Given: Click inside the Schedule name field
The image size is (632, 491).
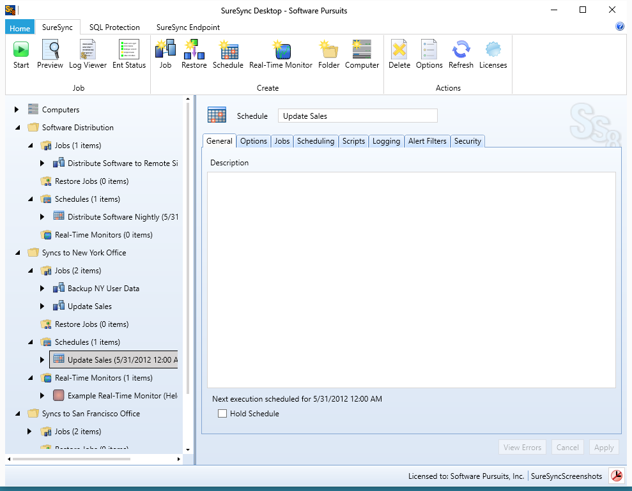Looking at the screenshot, I should (357, 116).
